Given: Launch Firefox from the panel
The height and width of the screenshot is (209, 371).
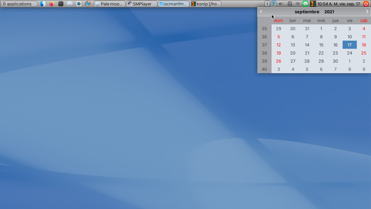Looking at the screenshot, I should point(52,4).
